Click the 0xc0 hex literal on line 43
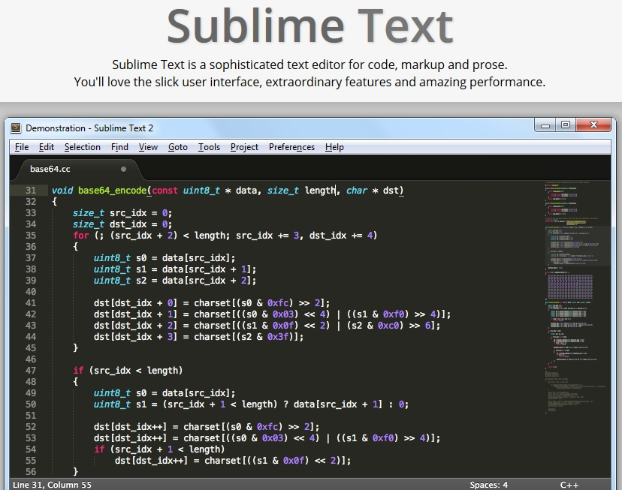This screenshot has height=490, width=622. click(388, 326)
